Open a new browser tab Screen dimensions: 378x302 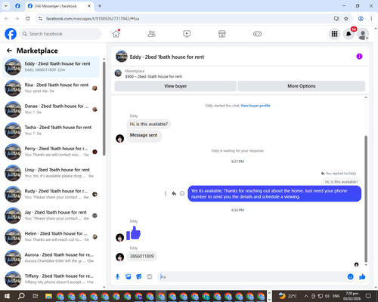pyautogui.click(x=100, y=6)
